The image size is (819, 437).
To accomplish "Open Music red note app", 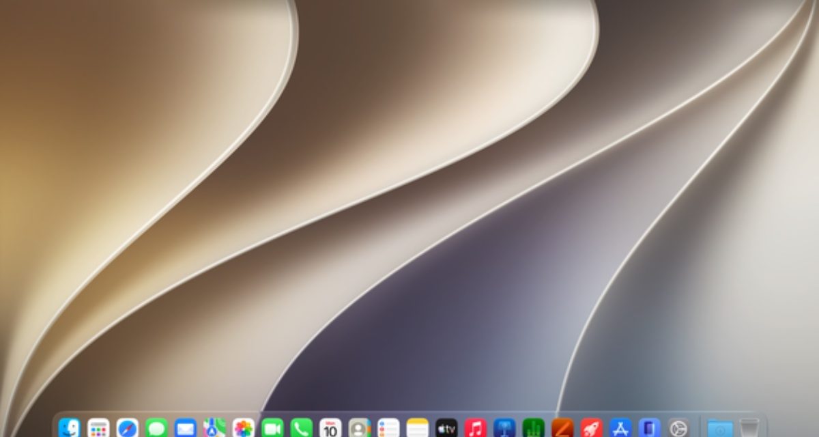I will click(475, 428).
